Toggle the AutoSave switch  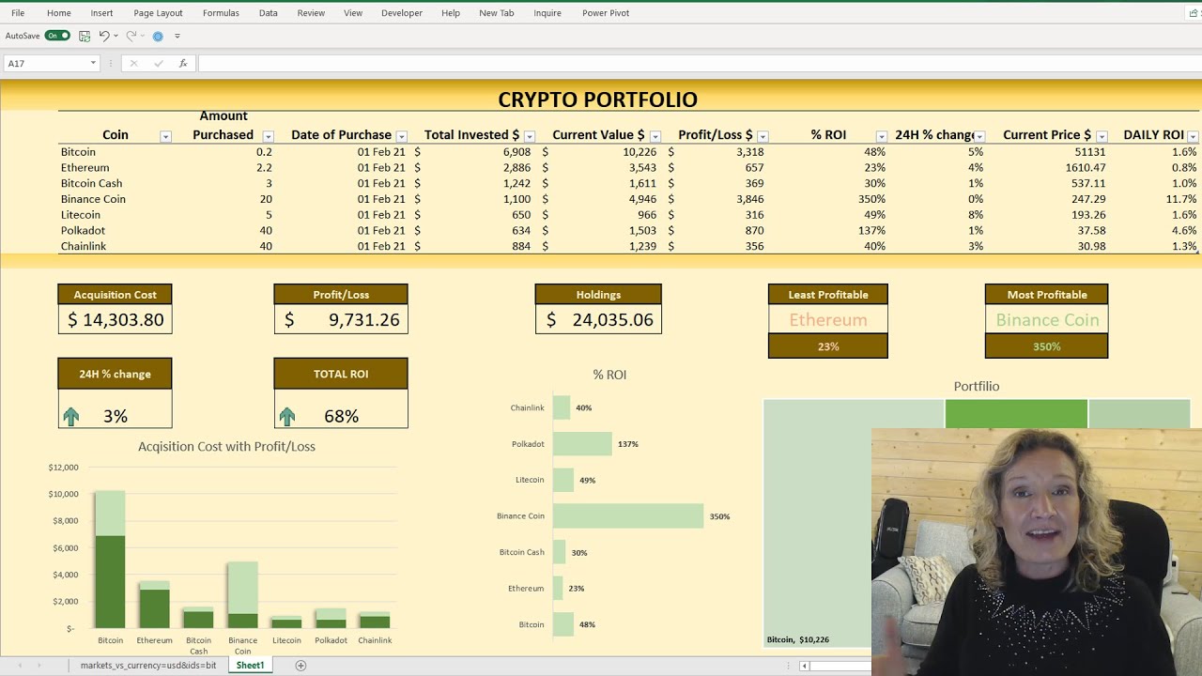[57, 36]
